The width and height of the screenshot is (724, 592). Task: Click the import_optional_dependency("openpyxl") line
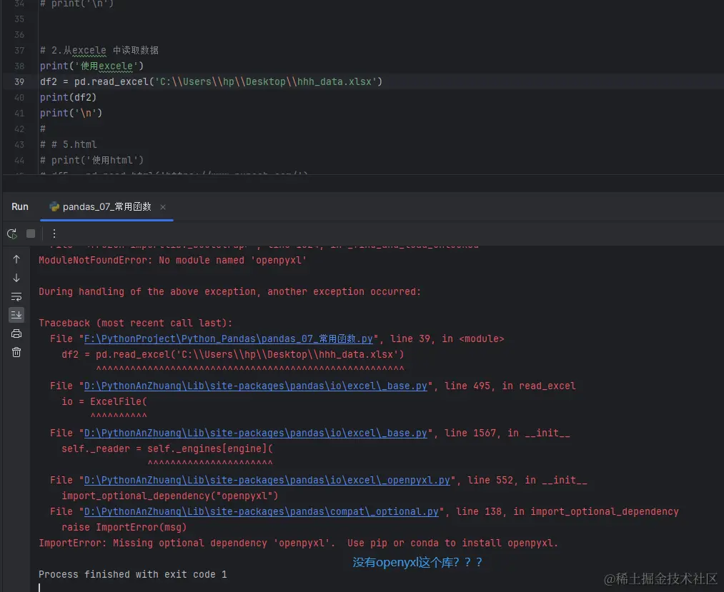point(170,496)
